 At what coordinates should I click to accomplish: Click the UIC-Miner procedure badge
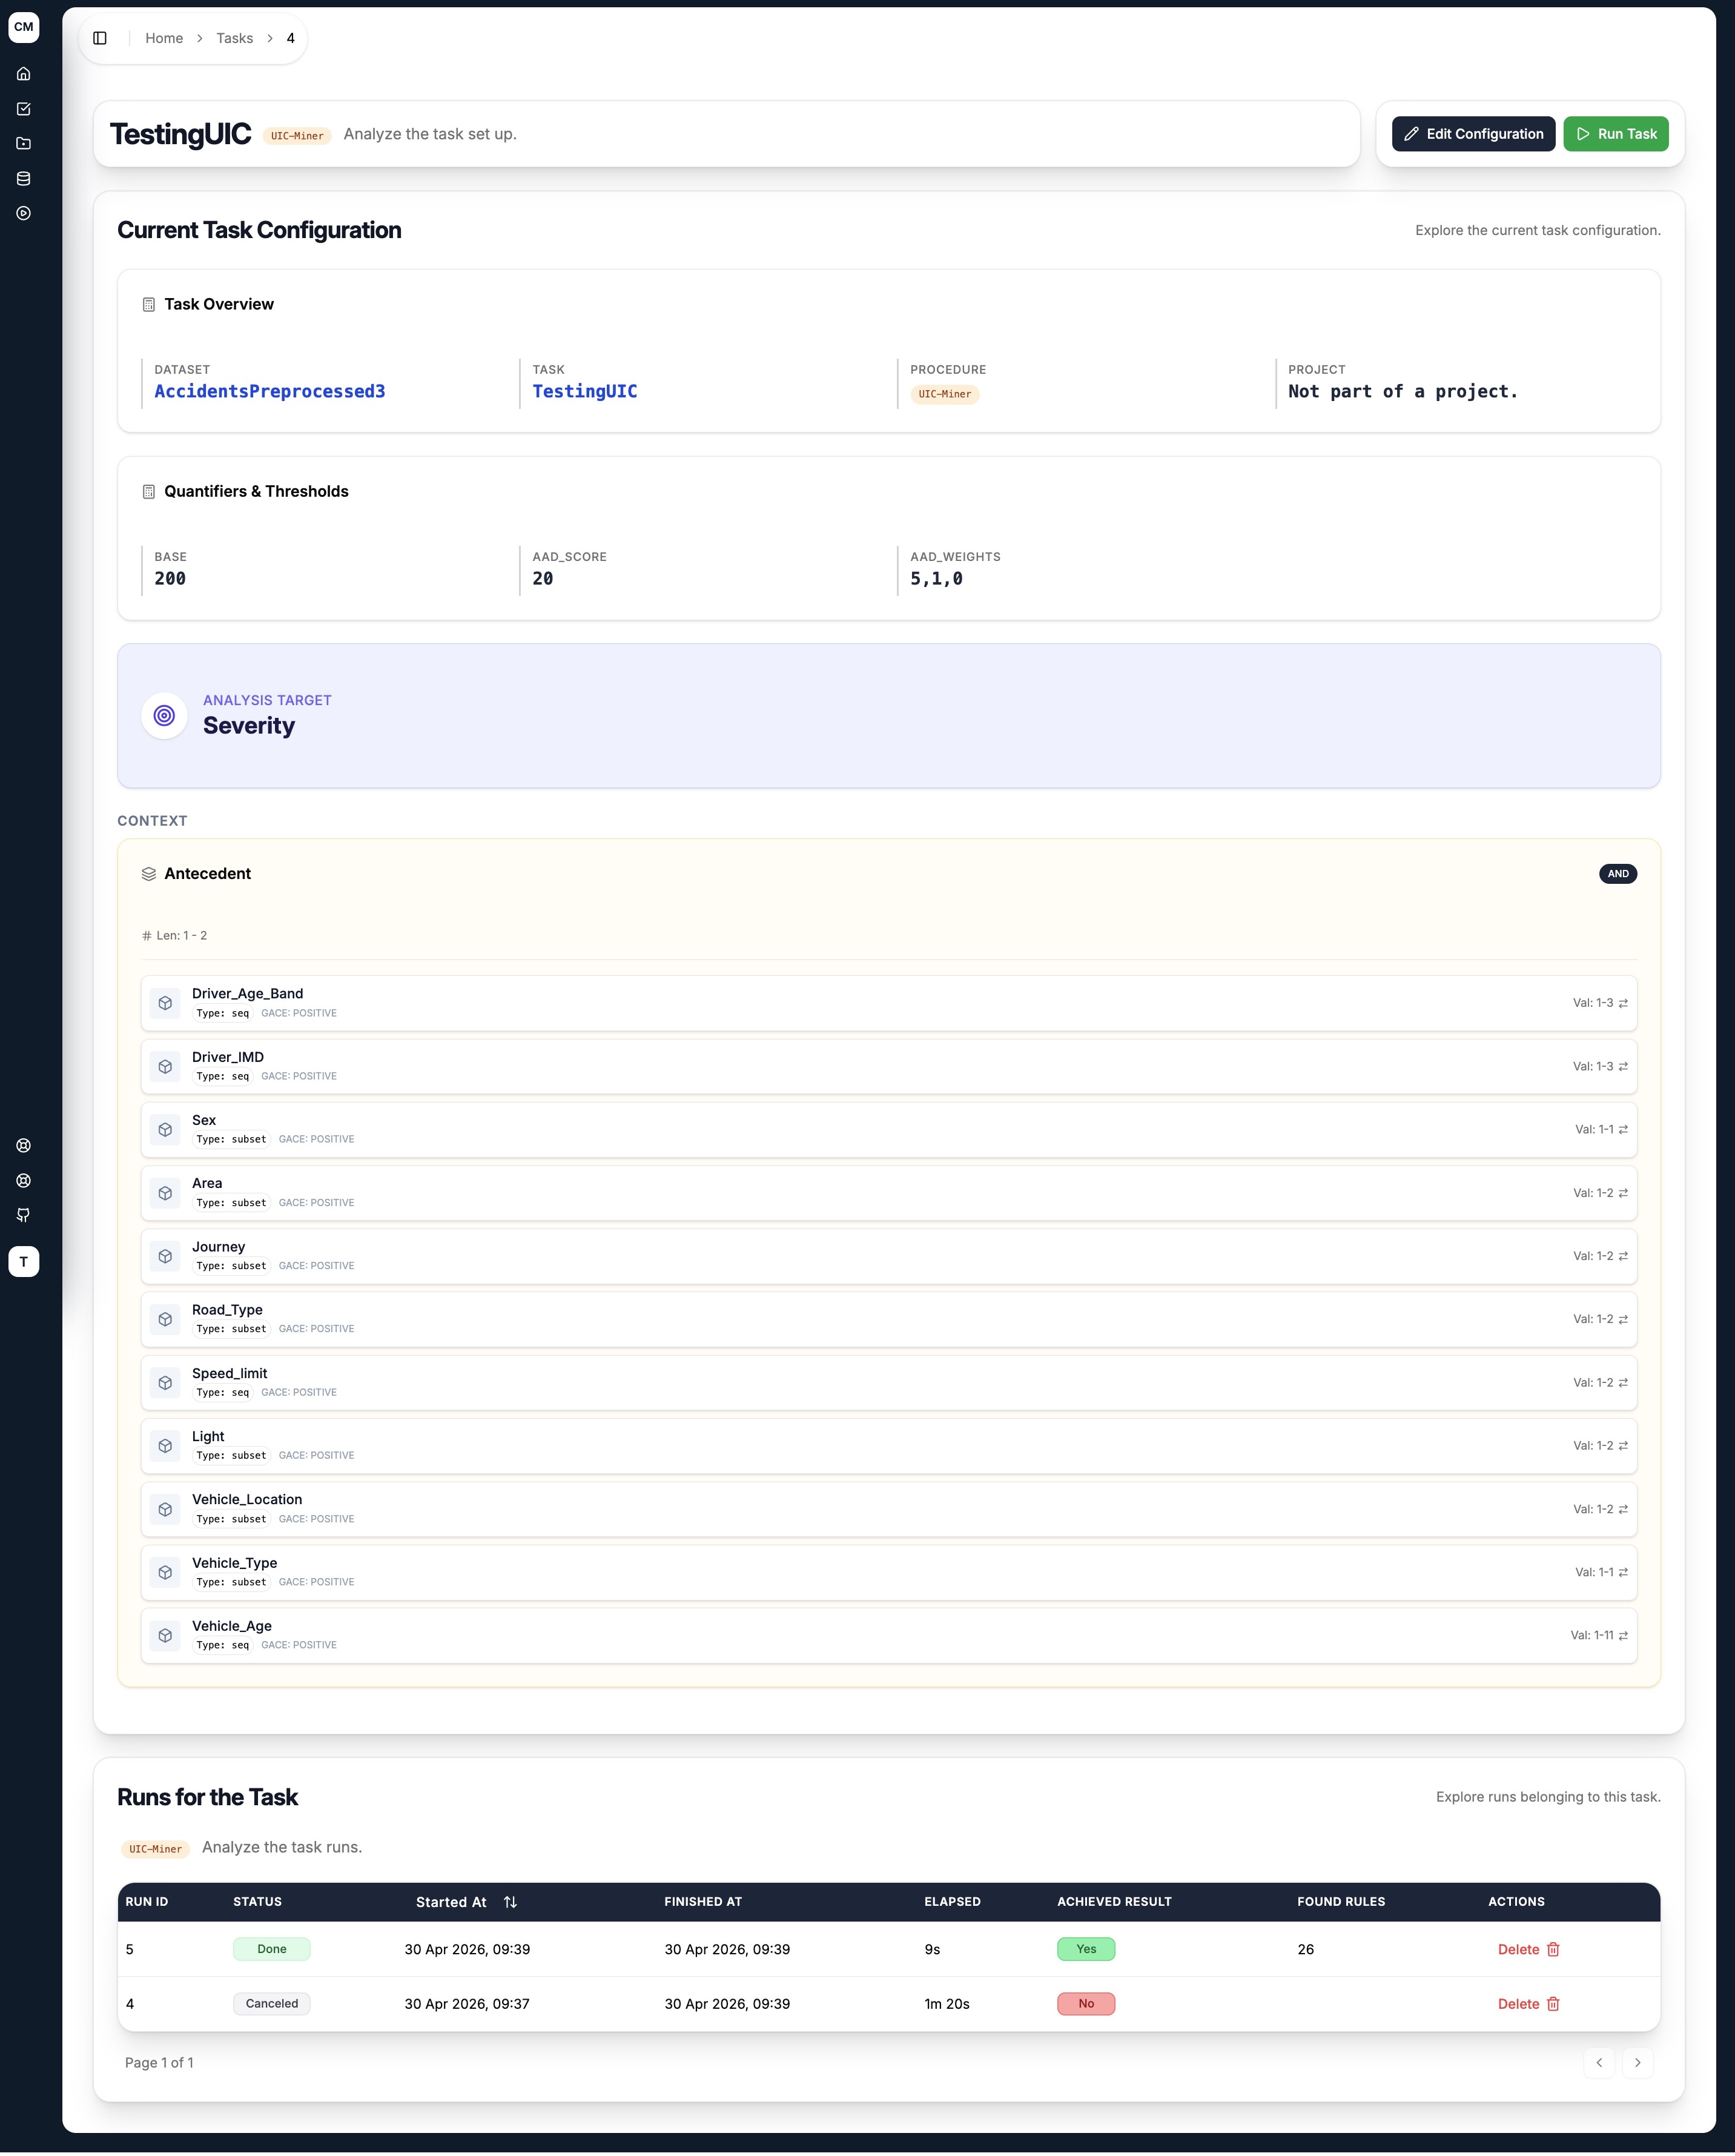[945, 395]
